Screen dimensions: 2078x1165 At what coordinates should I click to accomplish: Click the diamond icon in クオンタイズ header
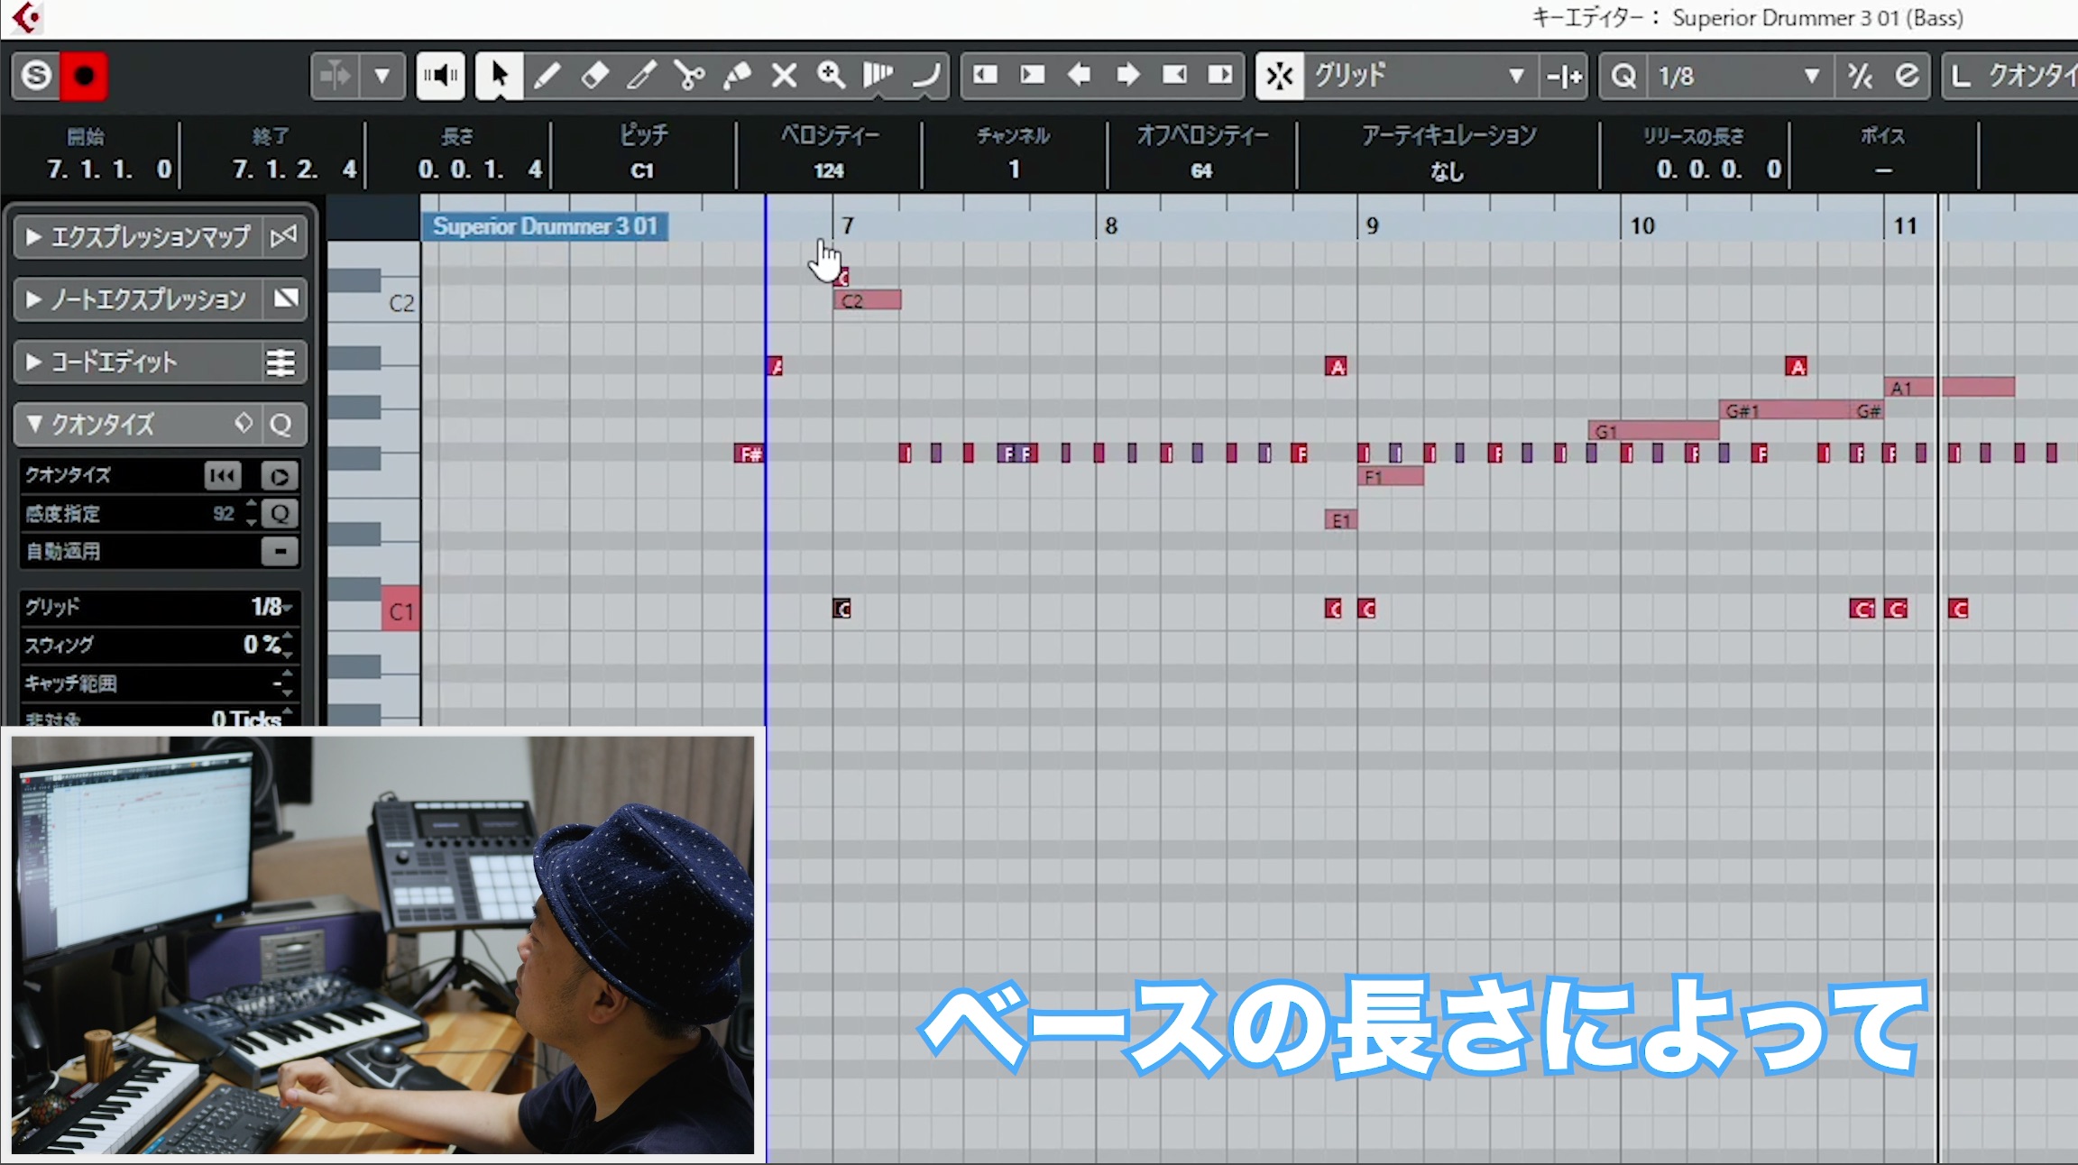(244, 423)
